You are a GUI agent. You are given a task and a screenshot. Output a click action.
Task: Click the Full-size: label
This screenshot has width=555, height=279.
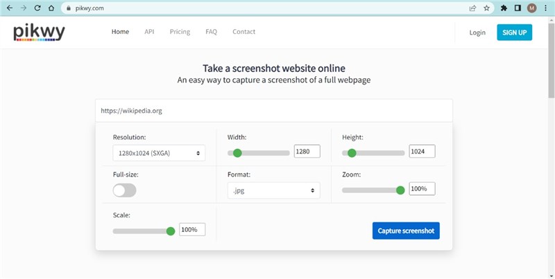(126, 174)
